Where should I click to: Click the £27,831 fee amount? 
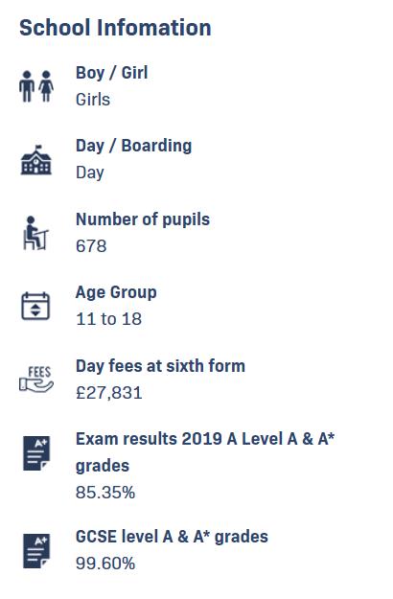click(x=109, y=393)
